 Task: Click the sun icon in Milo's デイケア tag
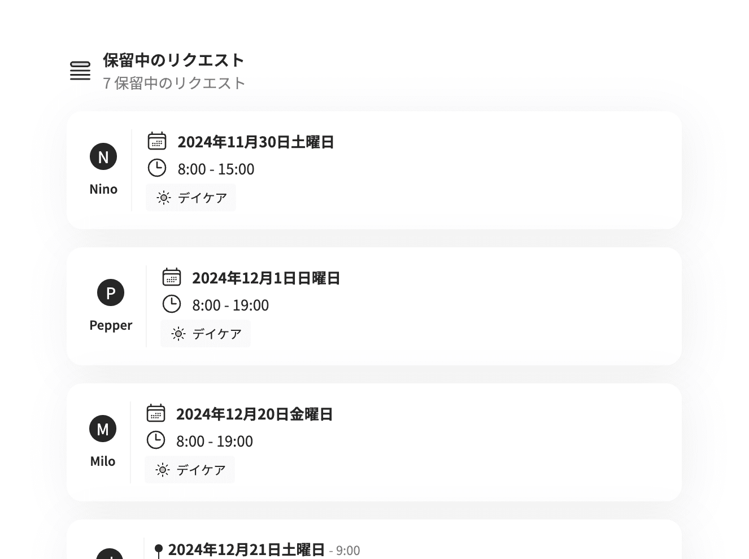pyautogui.click(x=162, y=469)
